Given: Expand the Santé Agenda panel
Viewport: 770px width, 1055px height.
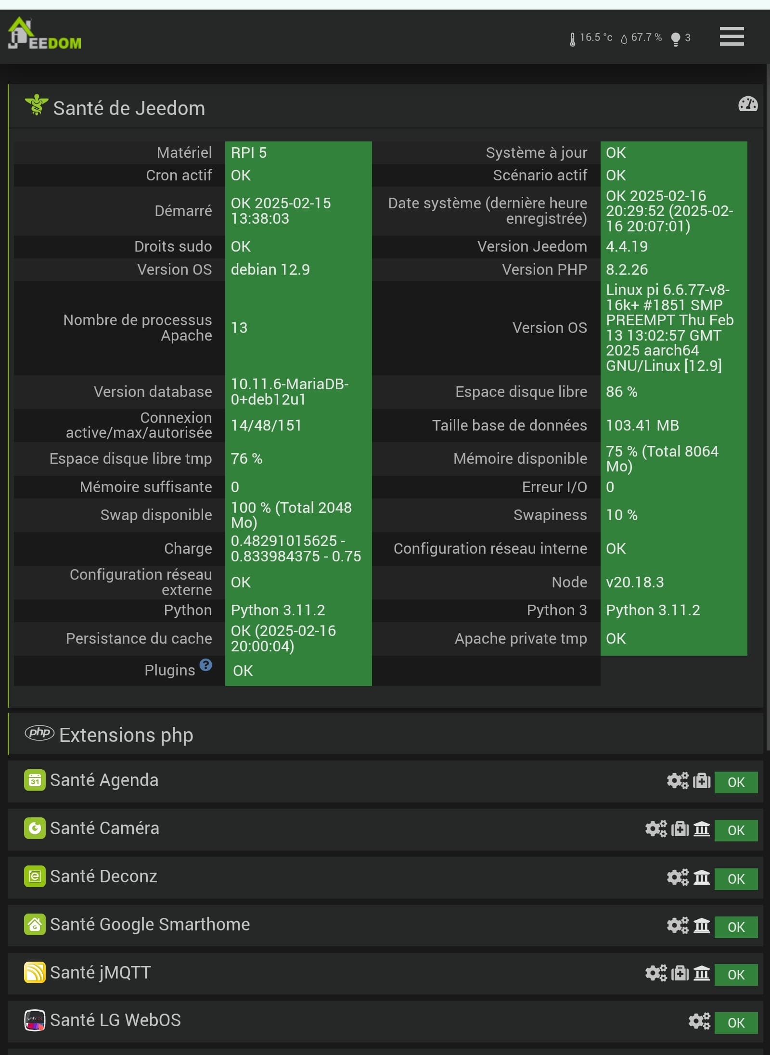Looking at the screenshot, I should tap(104, 780).
